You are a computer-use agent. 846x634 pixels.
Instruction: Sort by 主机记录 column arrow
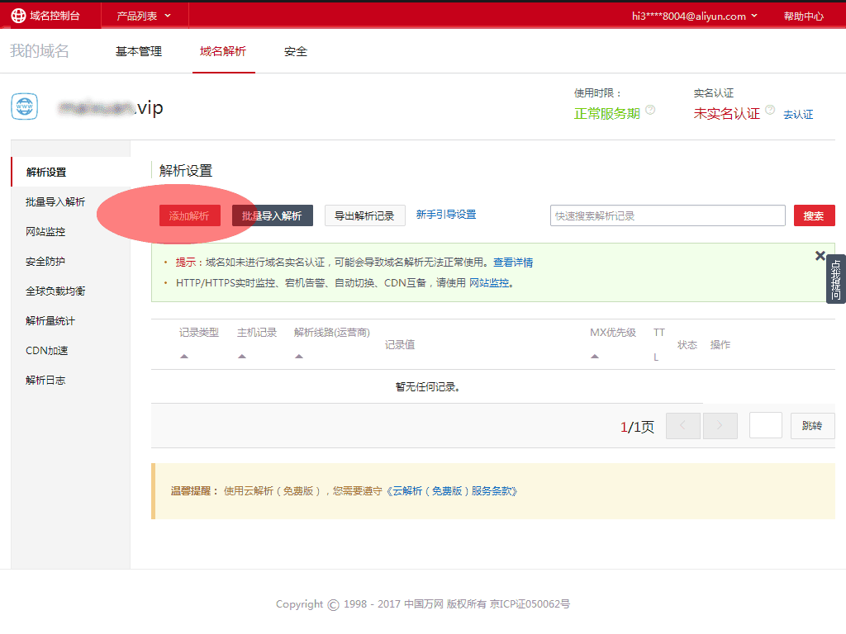tap(242, 357)
